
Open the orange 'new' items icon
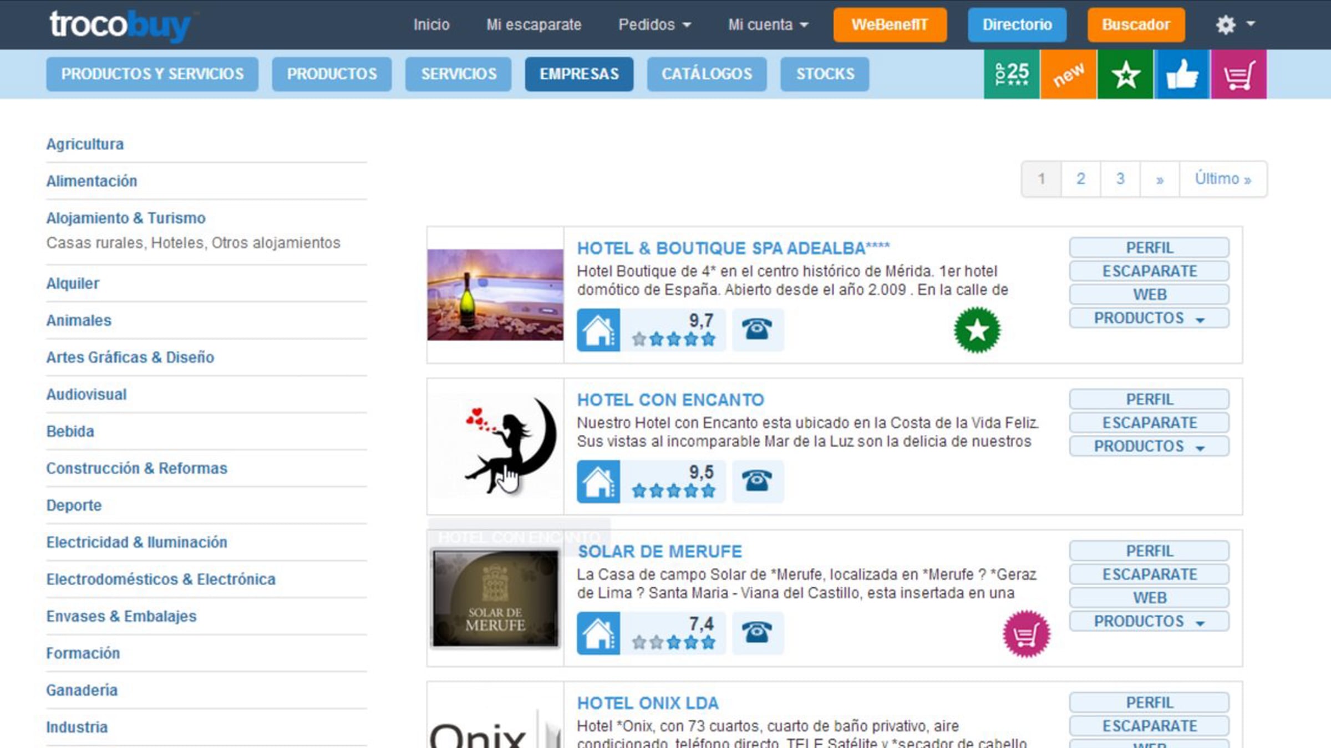point(1069,74)
